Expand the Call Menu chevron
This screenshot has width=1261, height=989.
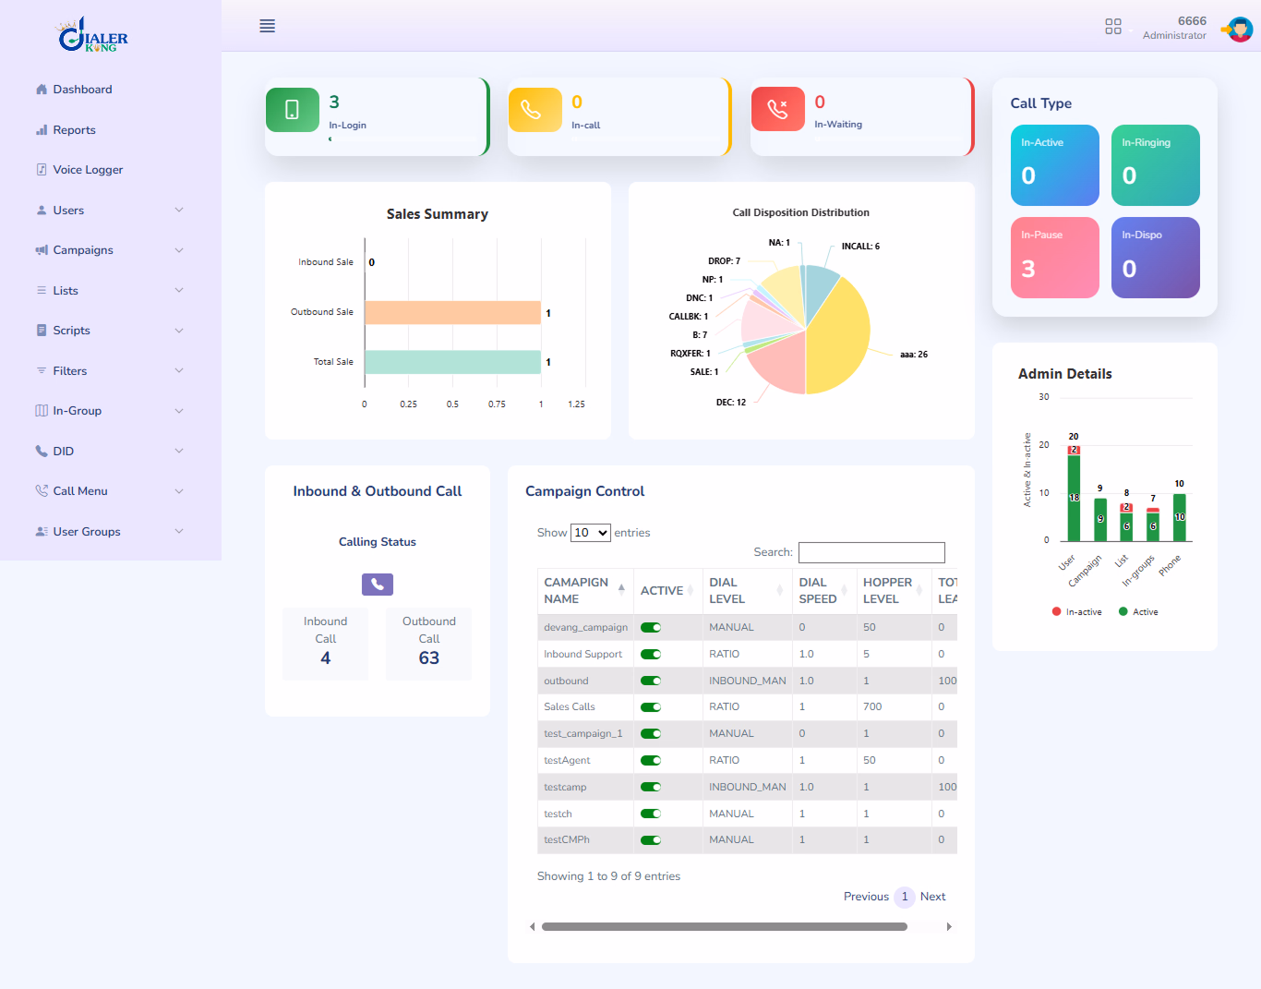[179, 491]
